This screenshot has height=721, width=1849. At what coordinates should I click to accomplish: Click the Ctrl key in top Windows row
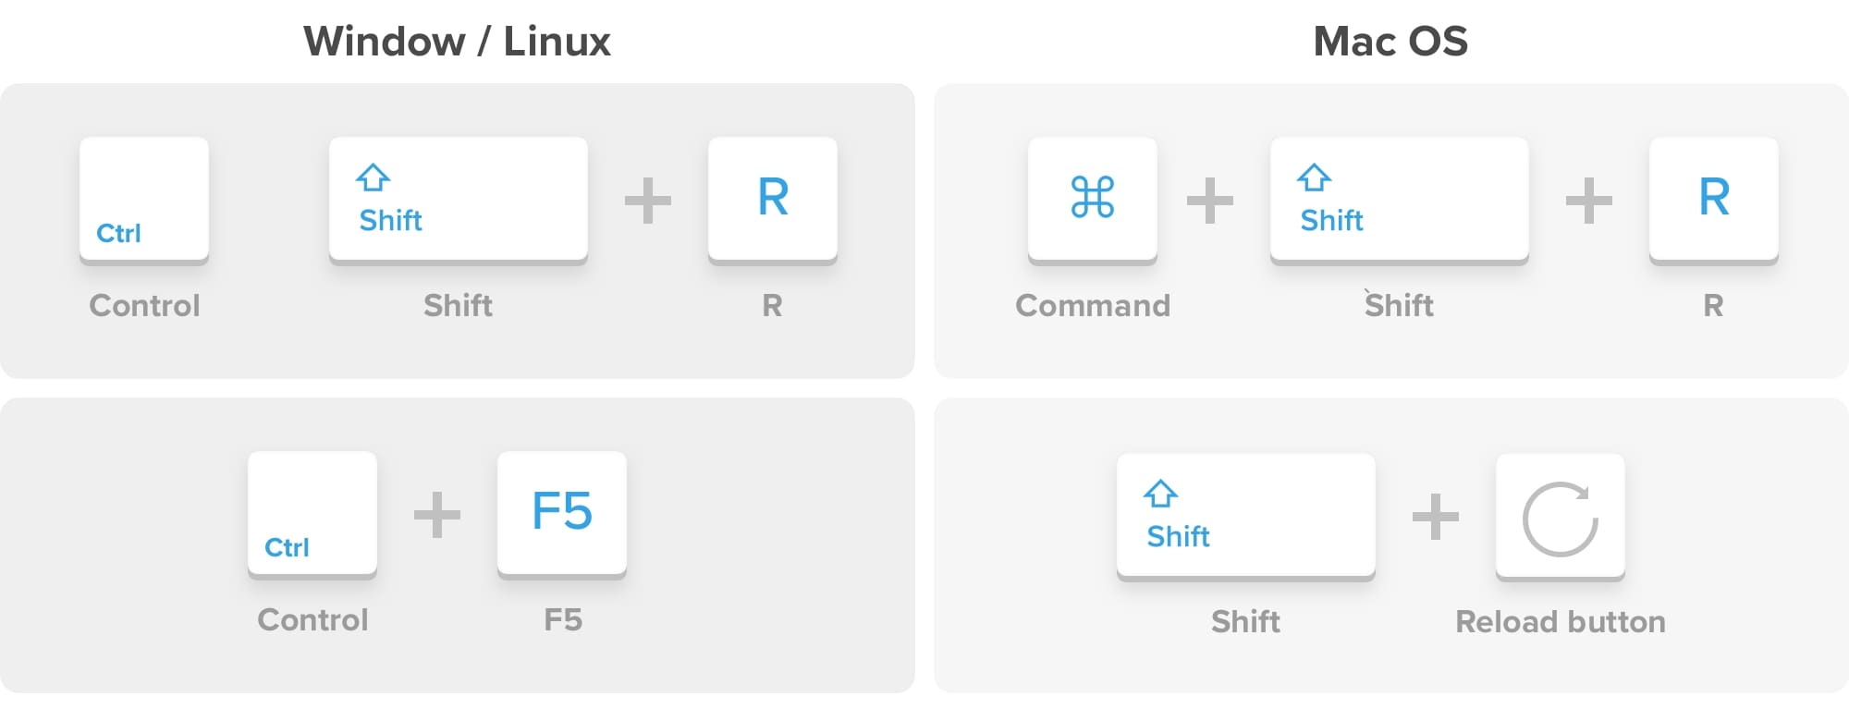tap(144, 199)
